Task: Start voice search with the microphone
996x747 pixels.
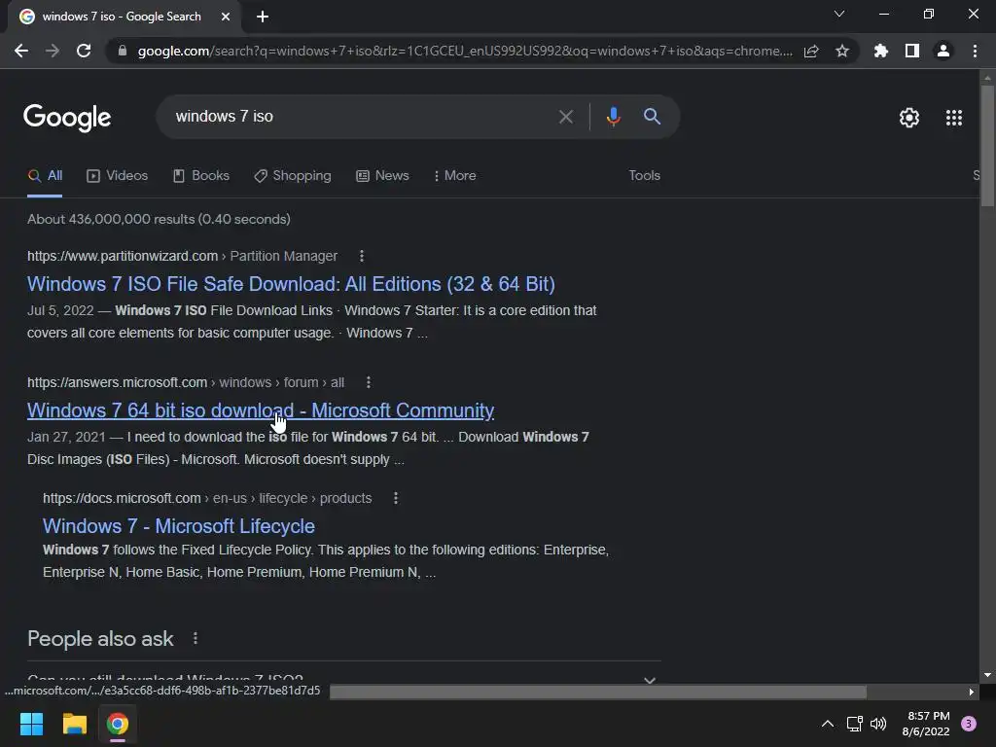Action: point(613,117)
